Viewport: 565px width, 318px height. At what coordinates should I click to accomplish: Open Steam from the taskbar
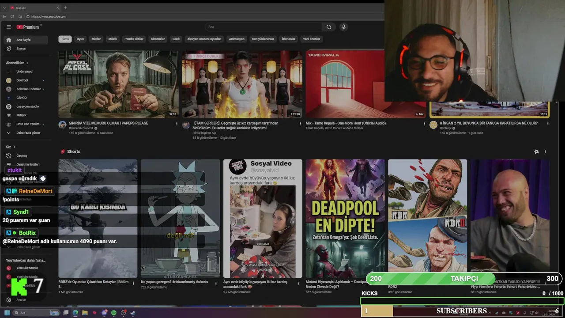pyautogui.click(x=133, y=313)
